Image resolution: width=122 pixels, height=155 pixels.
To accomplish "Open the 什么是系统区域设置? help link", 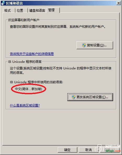I will [25, 105].
